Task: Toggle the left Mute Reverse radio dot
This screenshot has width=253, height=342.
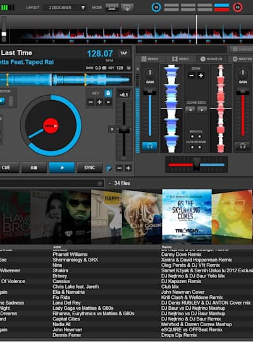Action: tap(192, 147)
